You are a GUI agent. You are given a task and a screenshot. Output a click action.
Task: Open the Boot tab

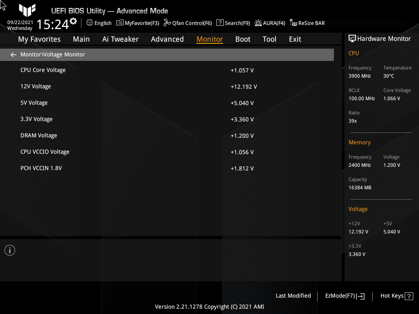243,39
